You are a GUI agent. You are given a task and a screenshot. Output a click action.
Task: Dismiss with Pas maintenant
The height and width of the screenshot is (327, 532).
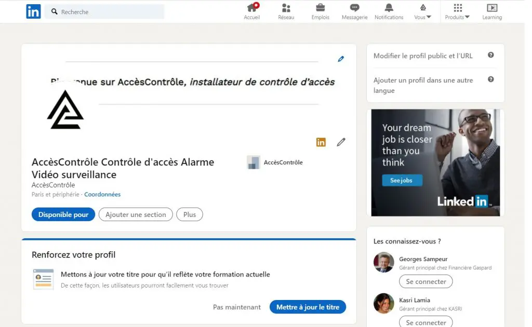(x=237, y=307)
